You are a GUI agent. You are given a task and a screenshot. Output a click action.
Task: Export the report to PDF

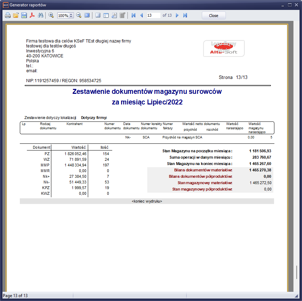pyautogui.click(x=32, y=16)
